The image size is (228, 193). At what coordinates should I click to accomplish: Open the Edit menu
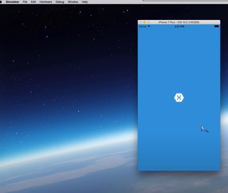point(33,2)
